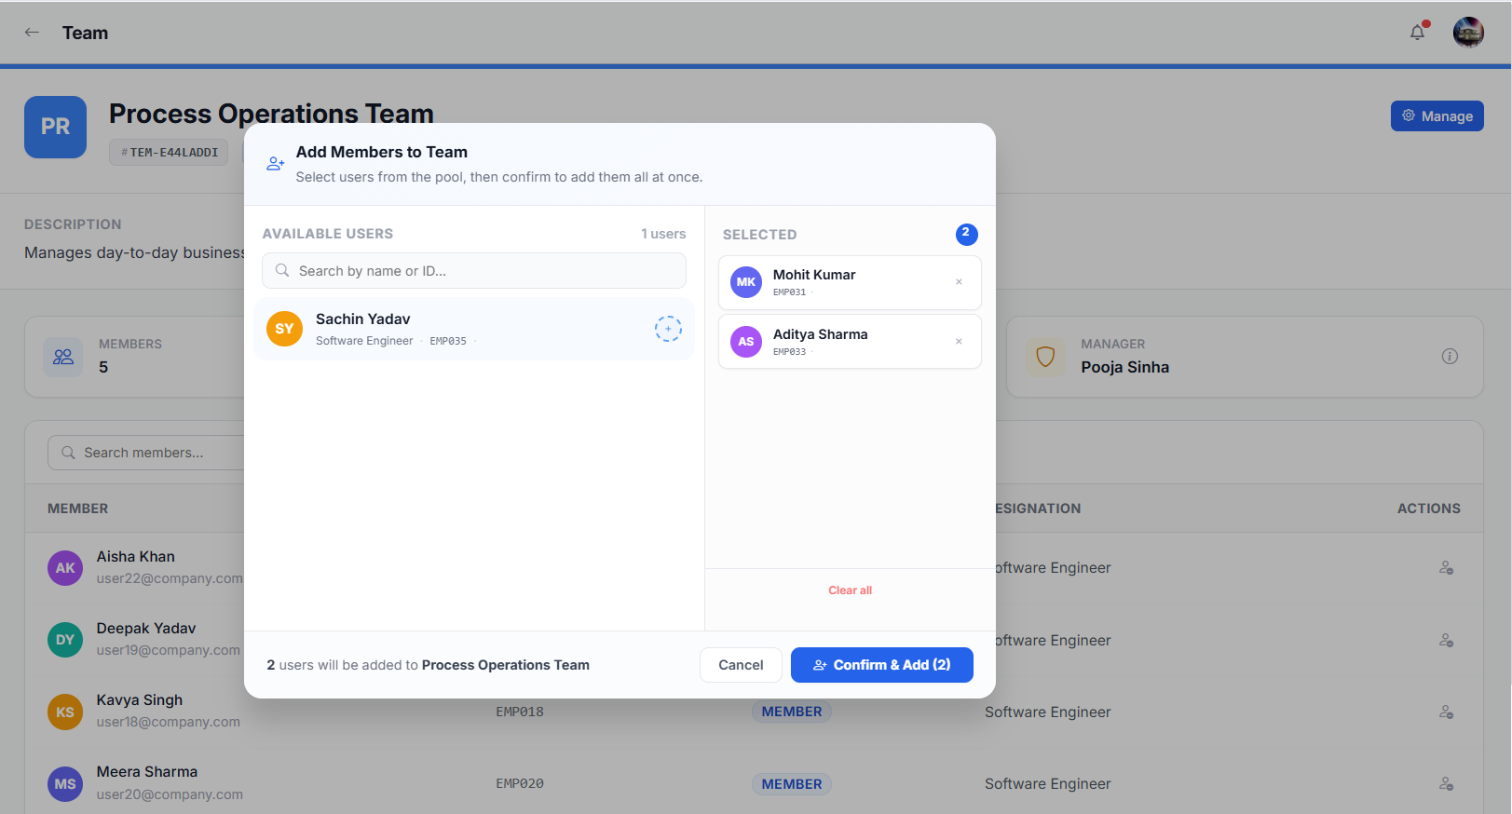The width and height of the screenshot is (1512, 814).
Task: Remove Aditya Sharma from the selected list
Action: tap(959, 342)
